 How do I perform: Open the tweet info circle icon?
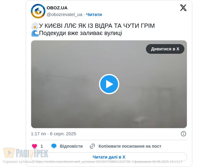coord(183,134)
